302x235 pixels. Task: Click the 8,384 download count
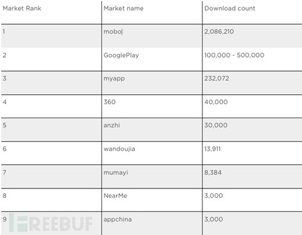(x=213, y=172)
